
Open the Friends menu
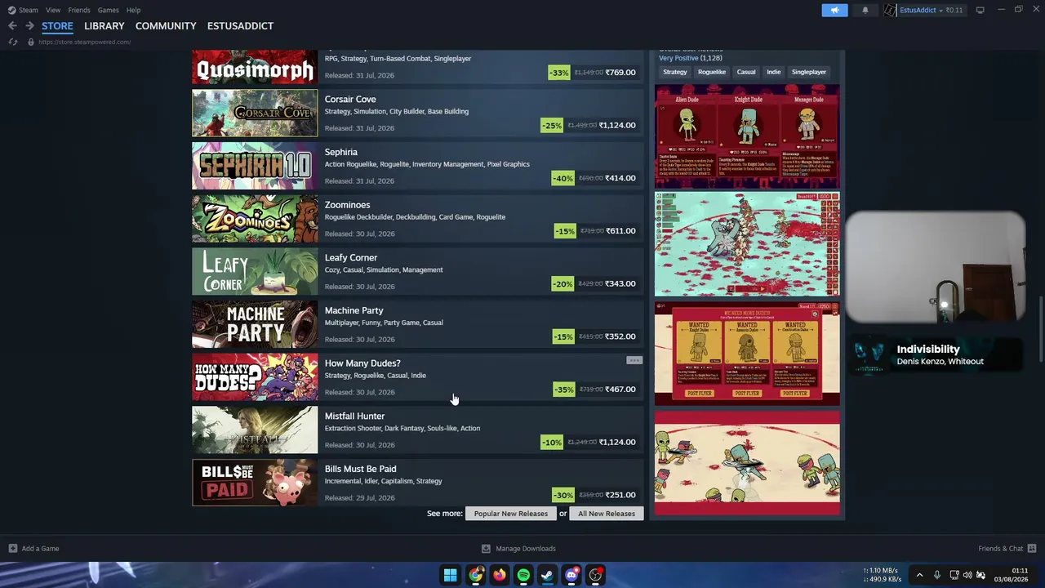click(x=79, y=10)
